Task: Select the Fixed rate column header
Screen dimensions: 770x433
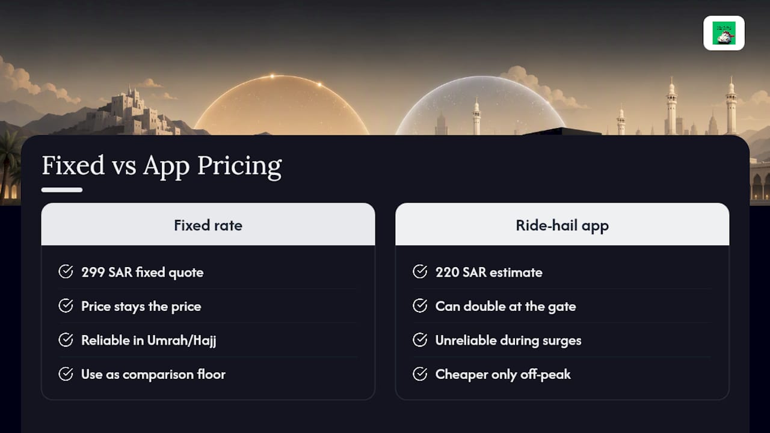Action: pos(208,224)
